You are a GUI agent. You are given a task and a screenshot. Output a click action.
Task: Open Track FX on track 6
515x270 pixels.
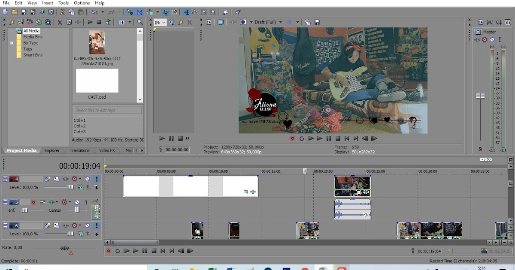coord(74,225)
